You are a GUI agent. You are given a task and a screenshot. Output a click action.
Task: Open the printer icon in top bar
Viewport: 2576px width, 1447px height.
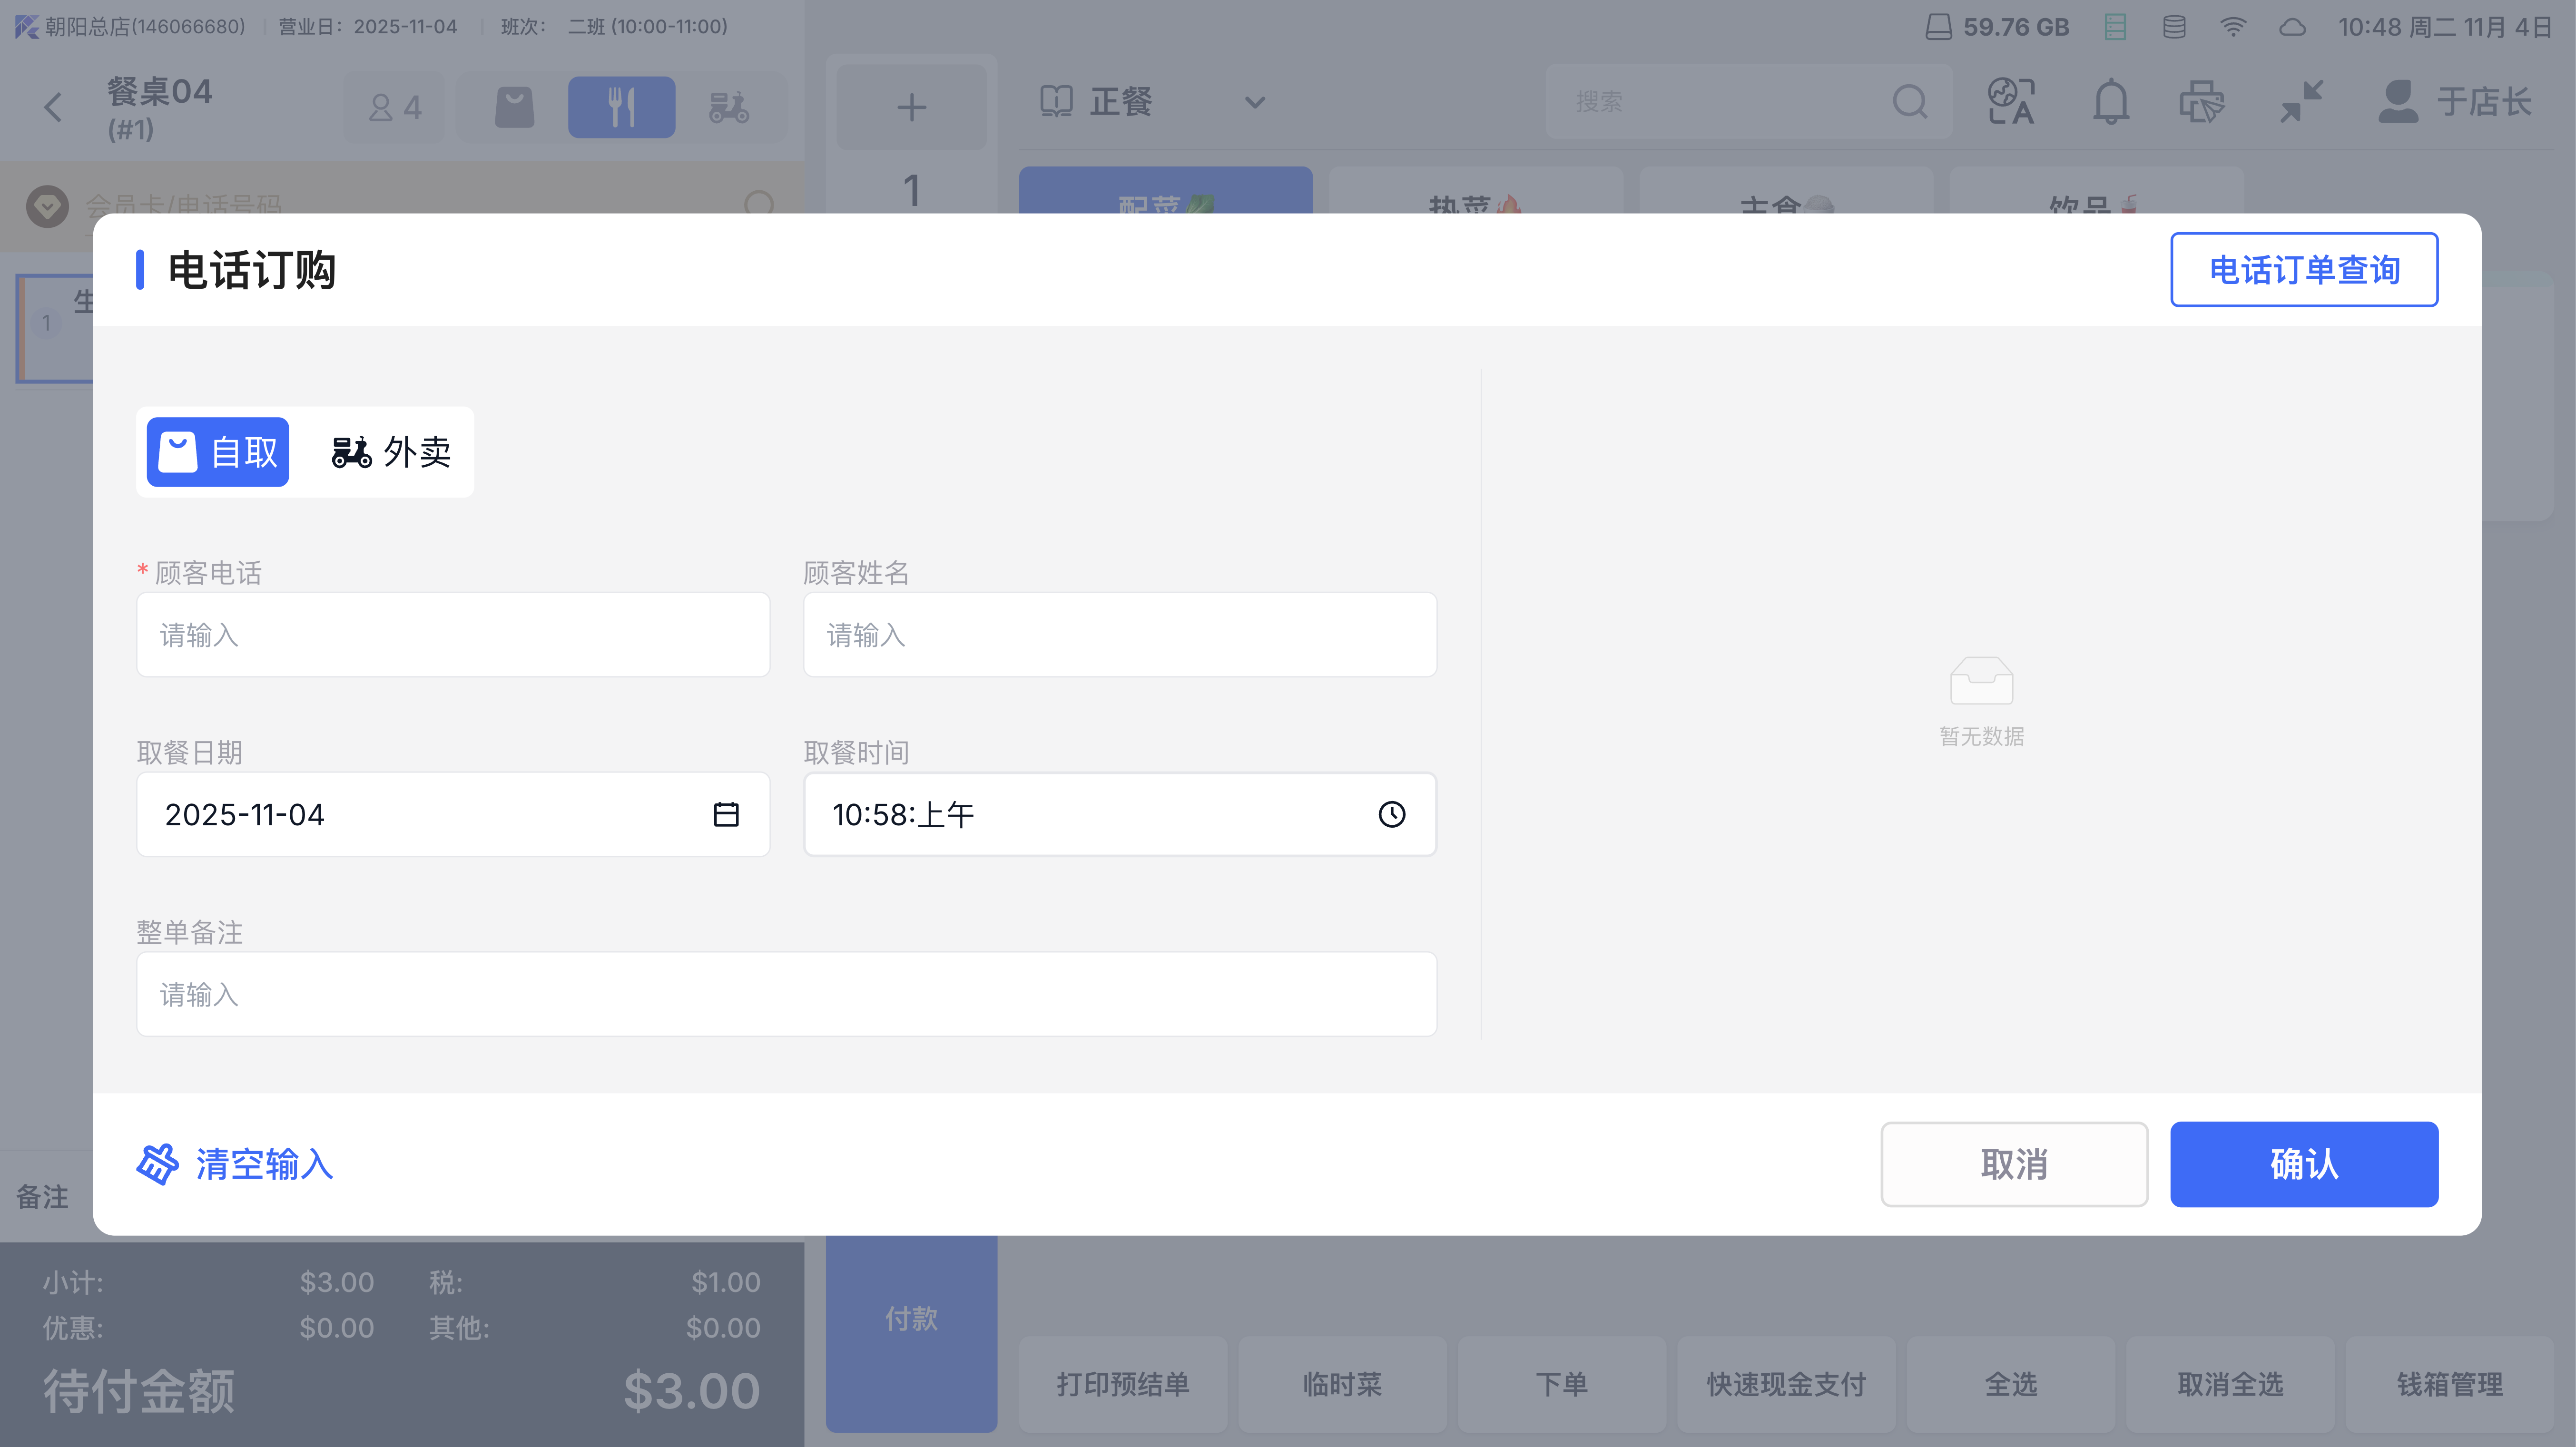2201,102
